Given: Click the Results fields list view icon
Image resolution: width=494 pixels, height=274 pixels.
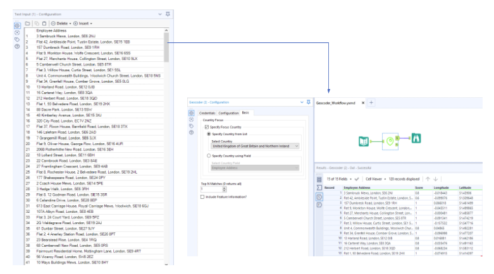Looking at the screenshot, I should pyautogui.click(x=319, y=180).
